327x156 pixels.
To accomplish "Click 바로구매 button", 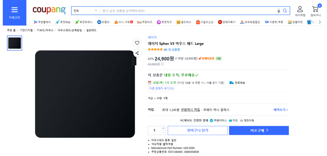I will [259, 130].
